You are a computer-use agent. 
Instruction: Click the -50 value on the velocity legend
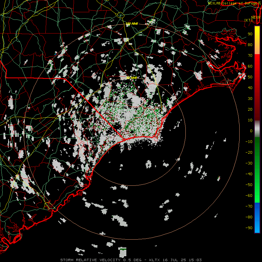(x=249, y=185)
